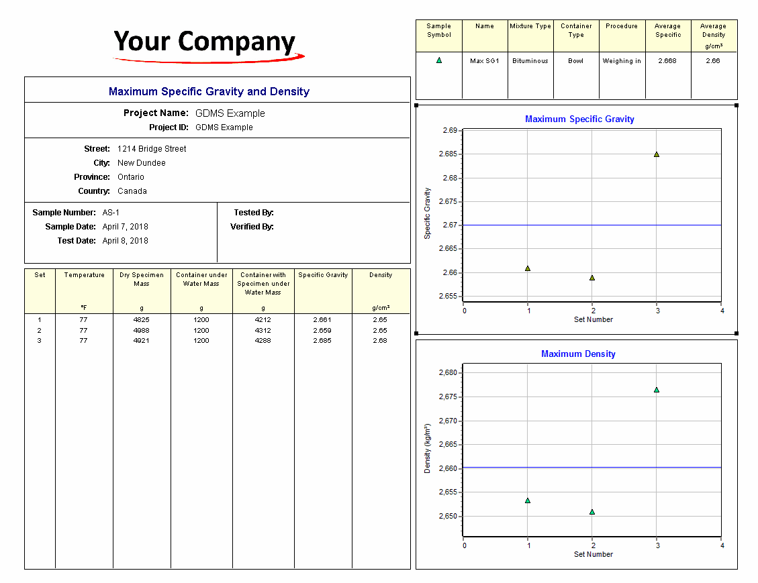Click the Maximum Density chart title
The height and width of the screenshot is (583, 758).
[x=578, y=354]
